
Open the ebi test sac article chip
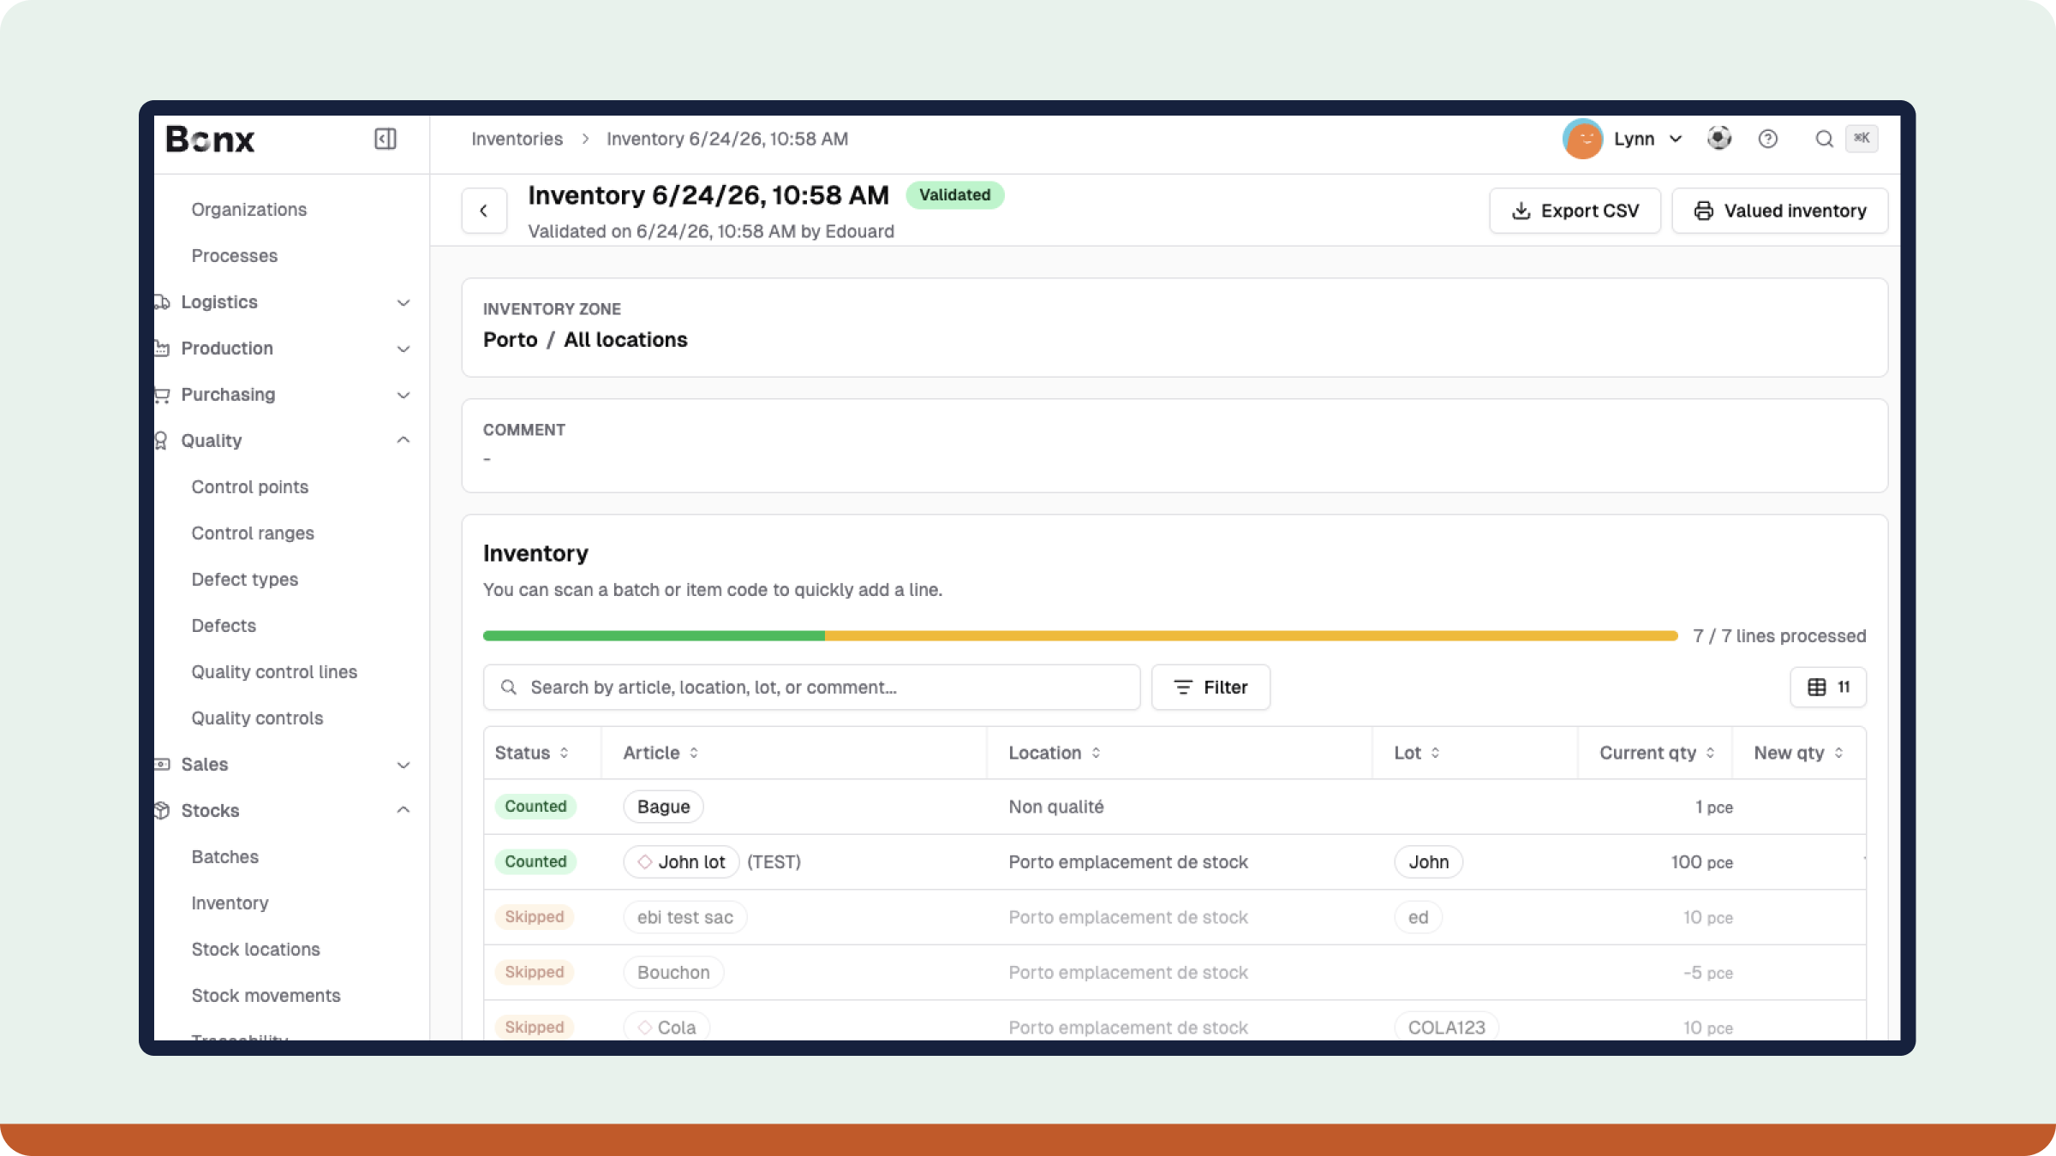click(x=685, y=917)
